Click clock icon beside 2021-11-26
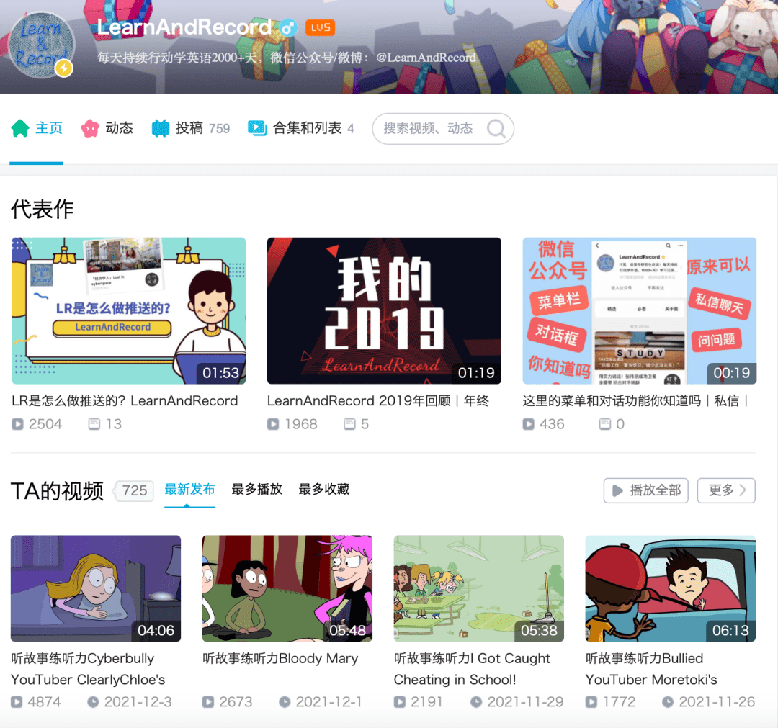The width and height of the screenshot is (778, 728). point(667,701)
